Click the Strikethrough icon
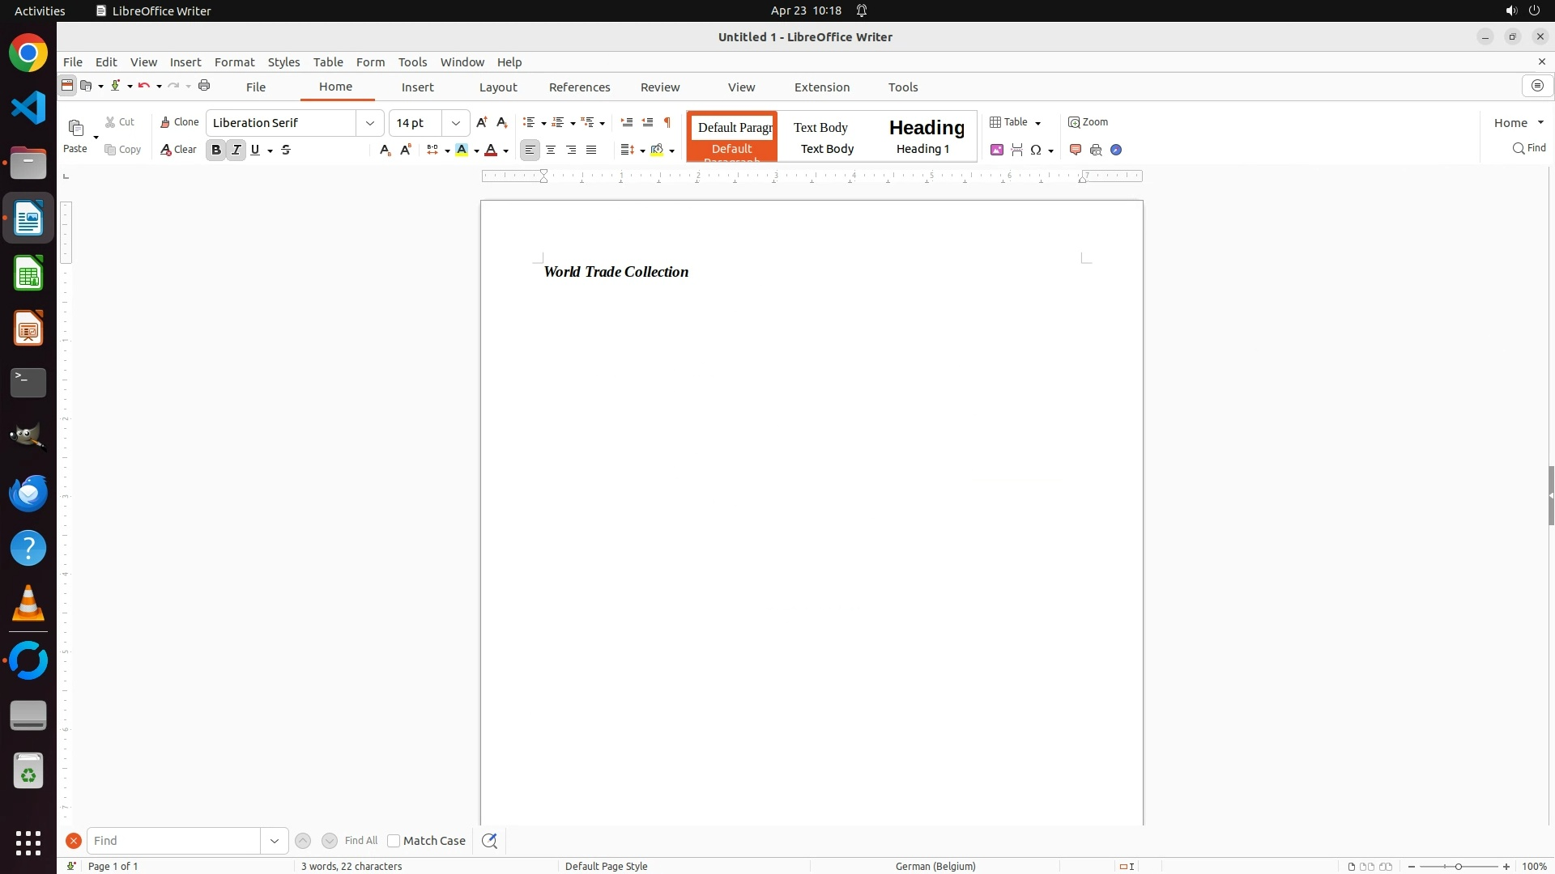Viewport: 1555px width, 874px height. coord(286,150)
